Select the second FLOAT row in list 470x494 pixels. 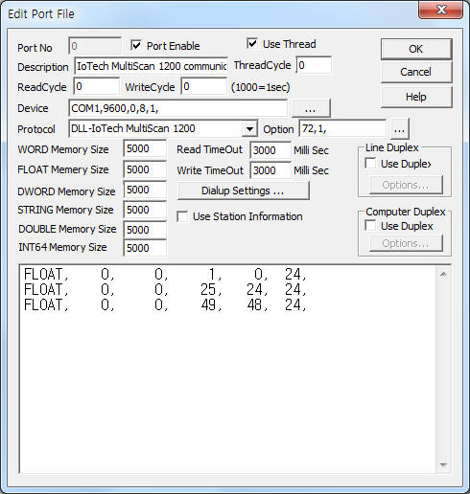(165, 290)
